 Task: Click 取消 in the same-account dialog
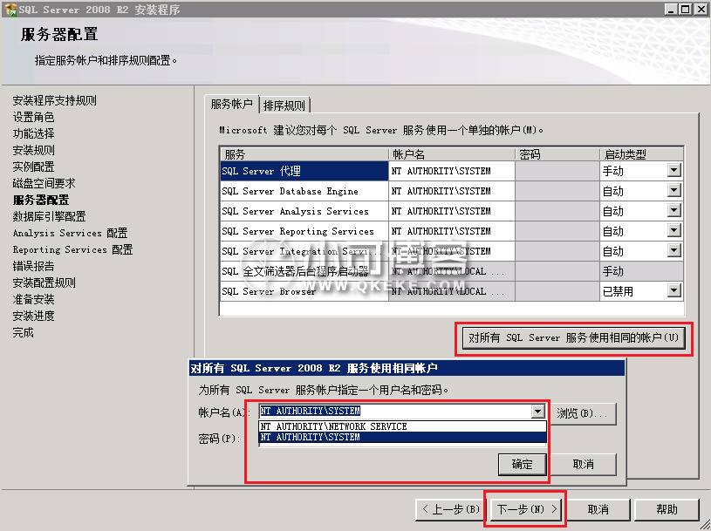point(584,465)
